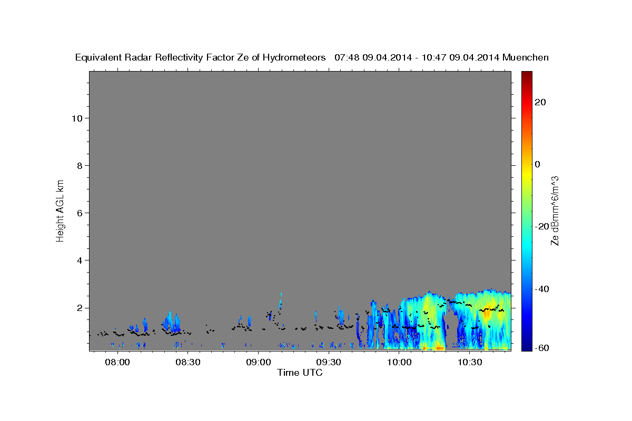Image resolution: width=632 pixels, height=421 pixels.
Task: Click the height tick label 2
Action: coord(79,307)
